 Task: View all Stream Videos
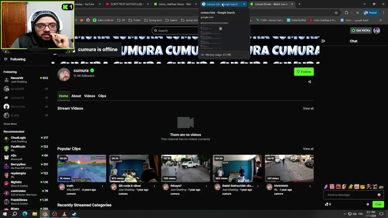click(x=308, y=108)
